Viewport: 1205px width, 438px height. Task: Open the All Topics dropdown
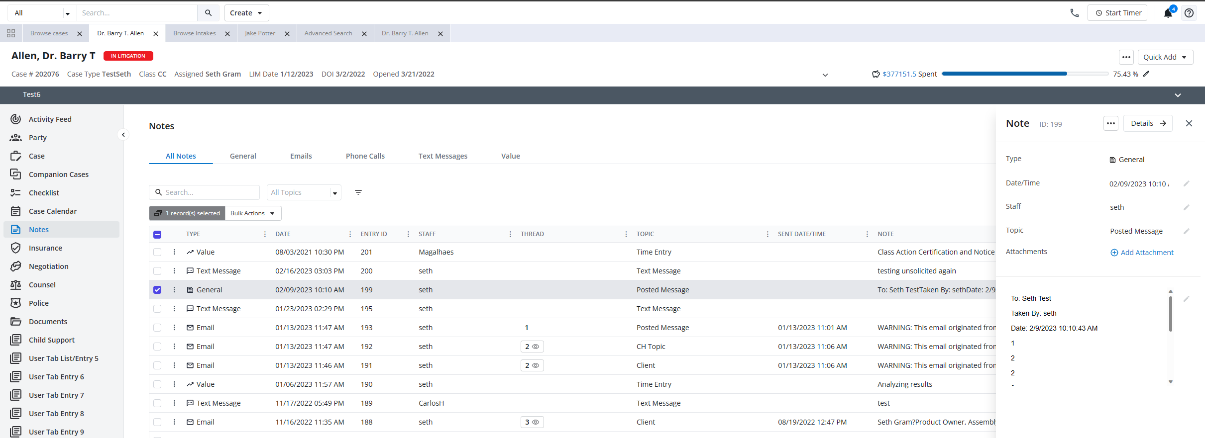click(304, 192)
